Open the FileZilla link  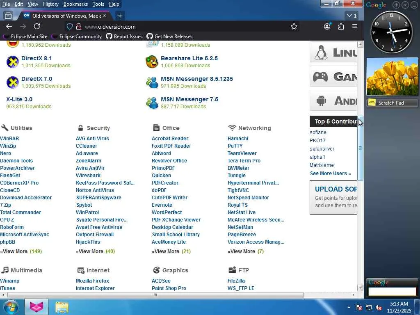point(236,281)
